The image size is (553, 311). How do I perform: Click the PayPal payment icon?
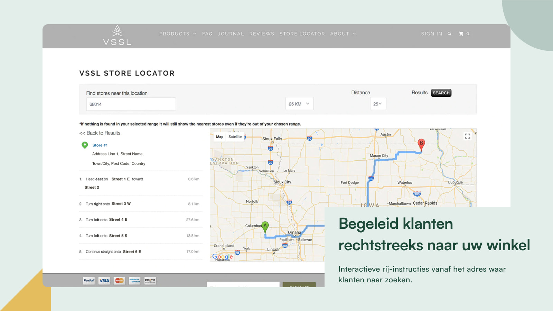point(89,281)
